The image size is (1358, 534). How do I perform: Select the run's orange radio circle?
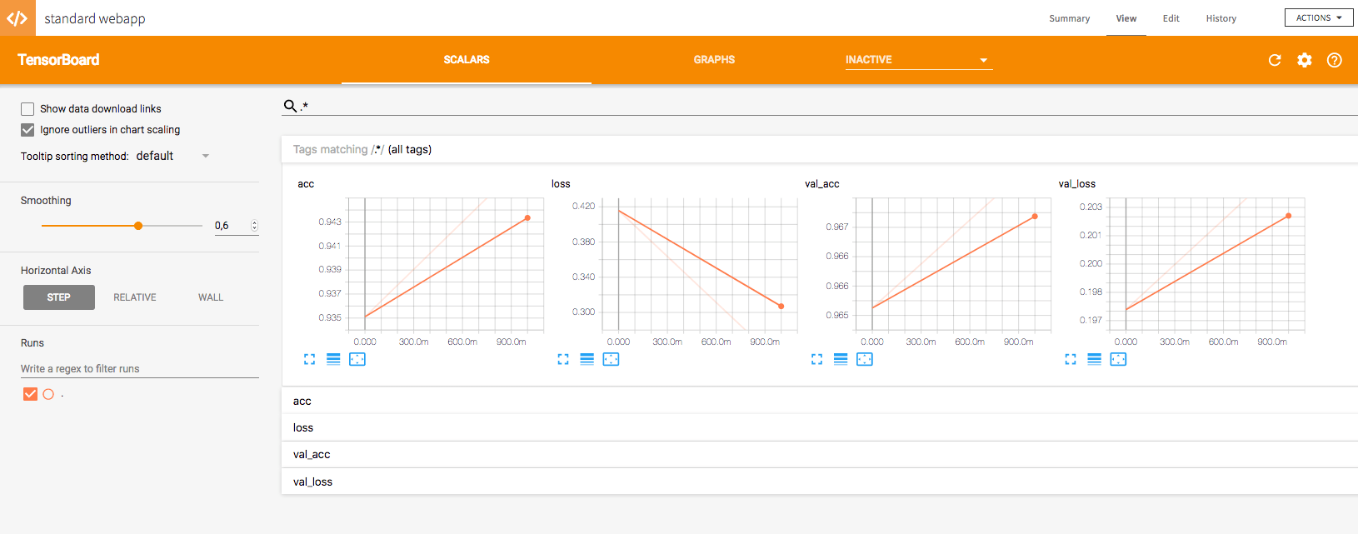(48, 394)
